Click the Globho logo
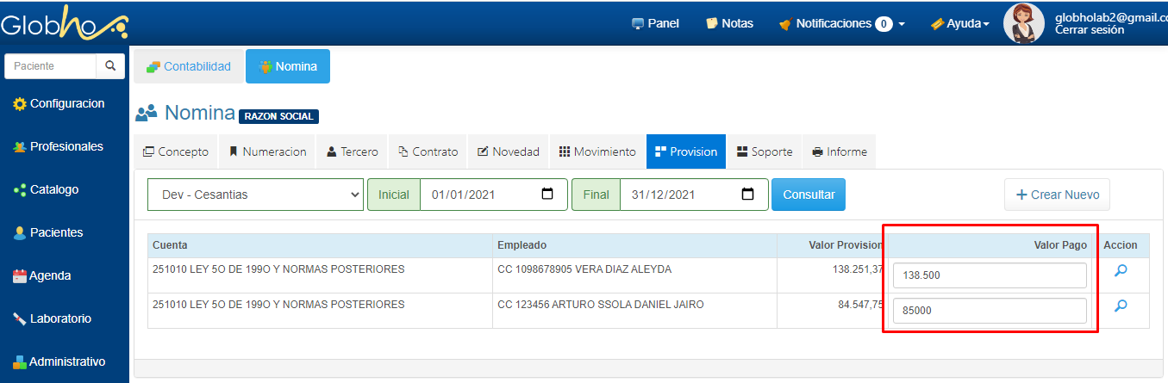Viewport: 1168px width, 383px height. tap(64, 24)
